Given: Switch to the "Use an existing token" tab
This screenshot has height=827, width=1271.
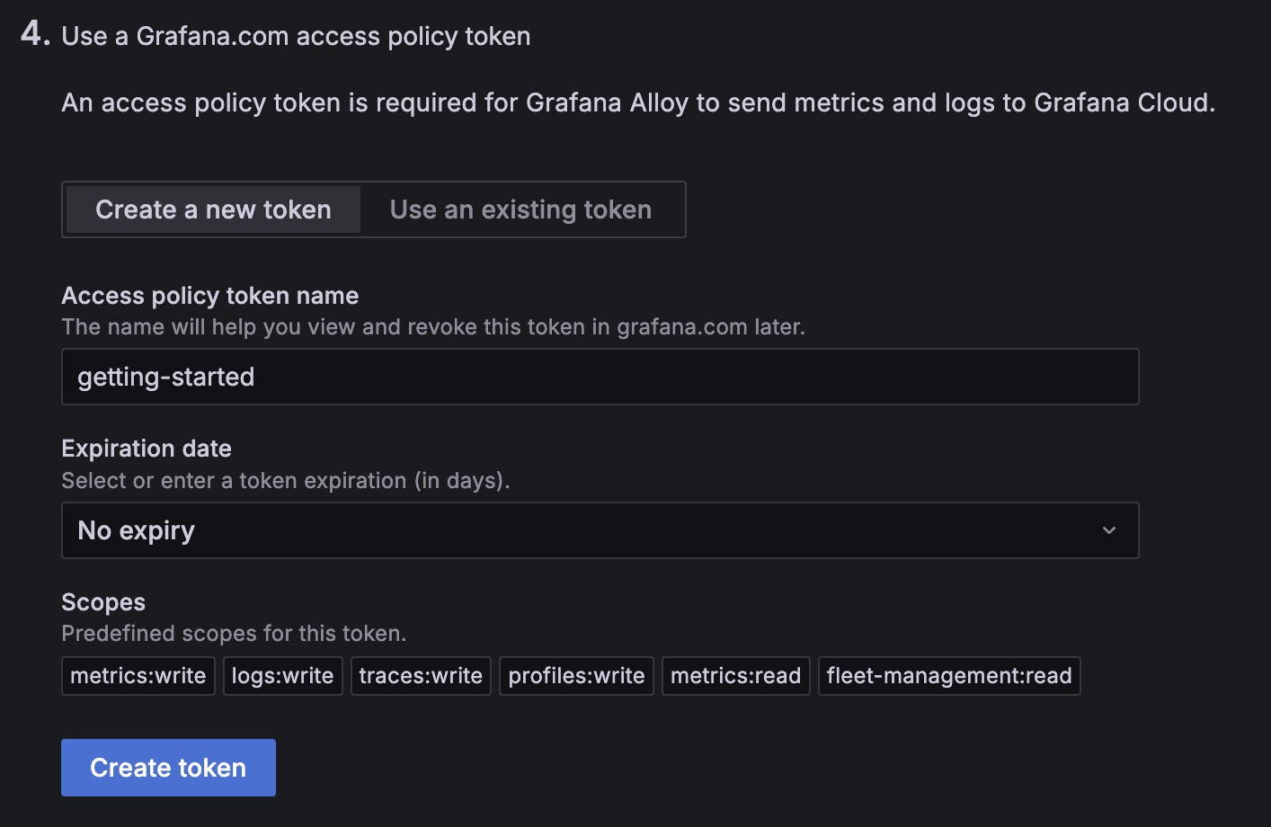Looking at the screenshot, I should (x=520, y=209).
